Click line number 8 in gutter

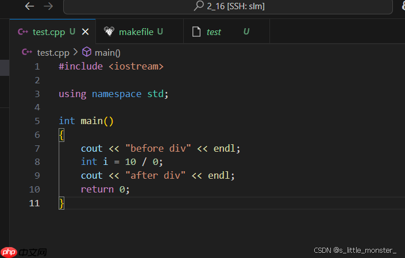pos(37,162)
